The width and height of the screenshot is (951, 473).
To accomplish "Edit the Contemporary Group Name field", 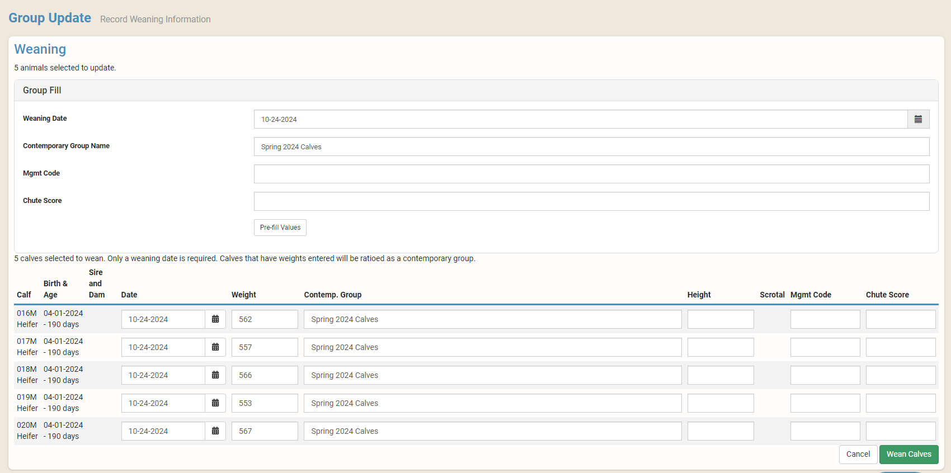I will coord(592,146).
